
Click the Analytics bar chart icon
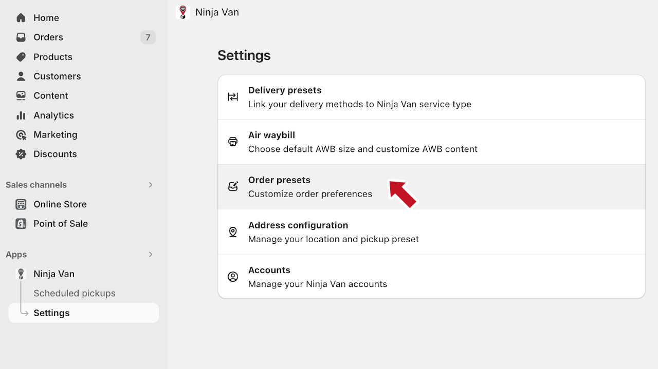(x=21, y=115)
